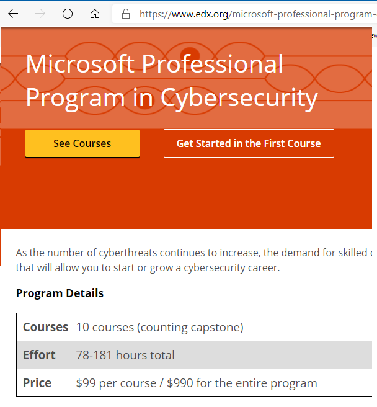Click Get Started in the First Course
377x407 pixels.
(x=249, y=143)
